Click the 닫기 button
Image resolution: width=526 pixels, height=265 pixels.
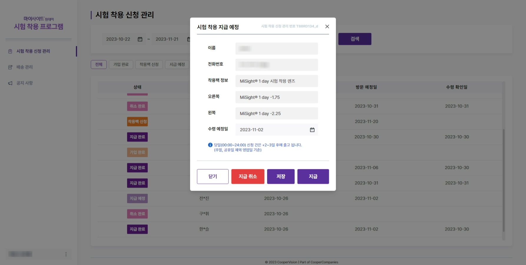[212, 176]
